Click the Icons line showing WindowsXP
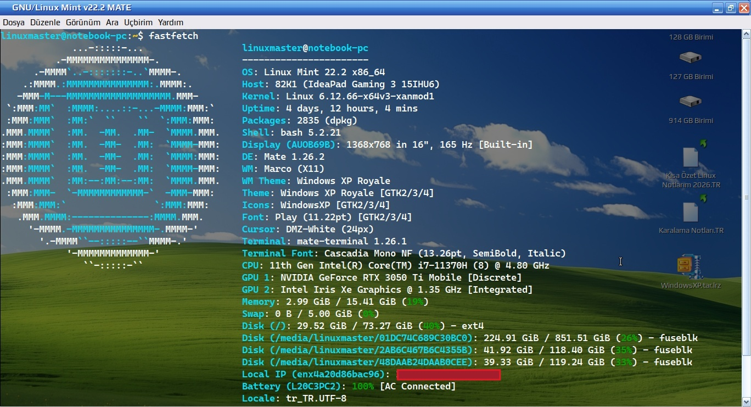Viewport: 751px width, 407px height. [x=316, y=205]
